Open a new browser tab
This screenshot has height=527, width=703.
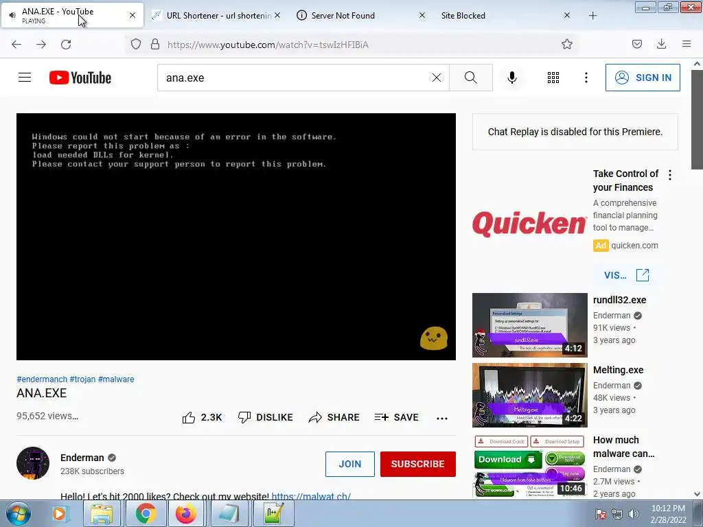(x=592, y=16)
